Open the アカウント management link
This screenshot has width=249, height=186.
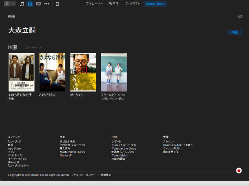point(168,141)
